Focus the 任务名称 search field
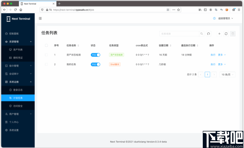Image resolution: width=244 pixels, height=148 pixels. pos(179,34)
